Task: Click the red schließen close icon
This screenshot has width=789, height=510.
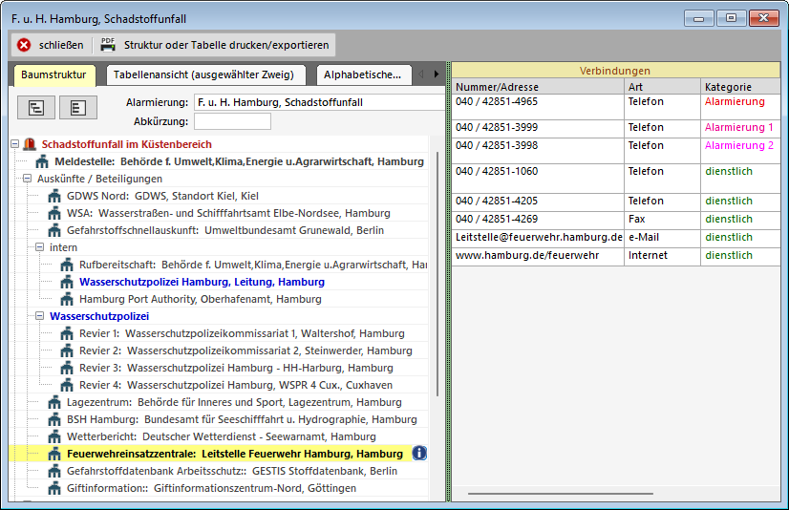Action: tap(25, 45)
